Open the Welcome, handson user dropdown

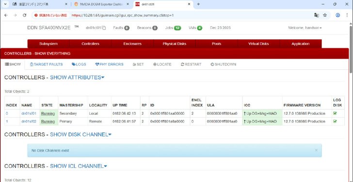[x=305, y=28]
